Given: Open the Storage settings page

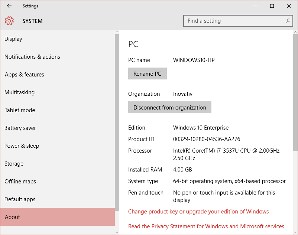Looking at the screenshot, I should click(x=14, y=164).
